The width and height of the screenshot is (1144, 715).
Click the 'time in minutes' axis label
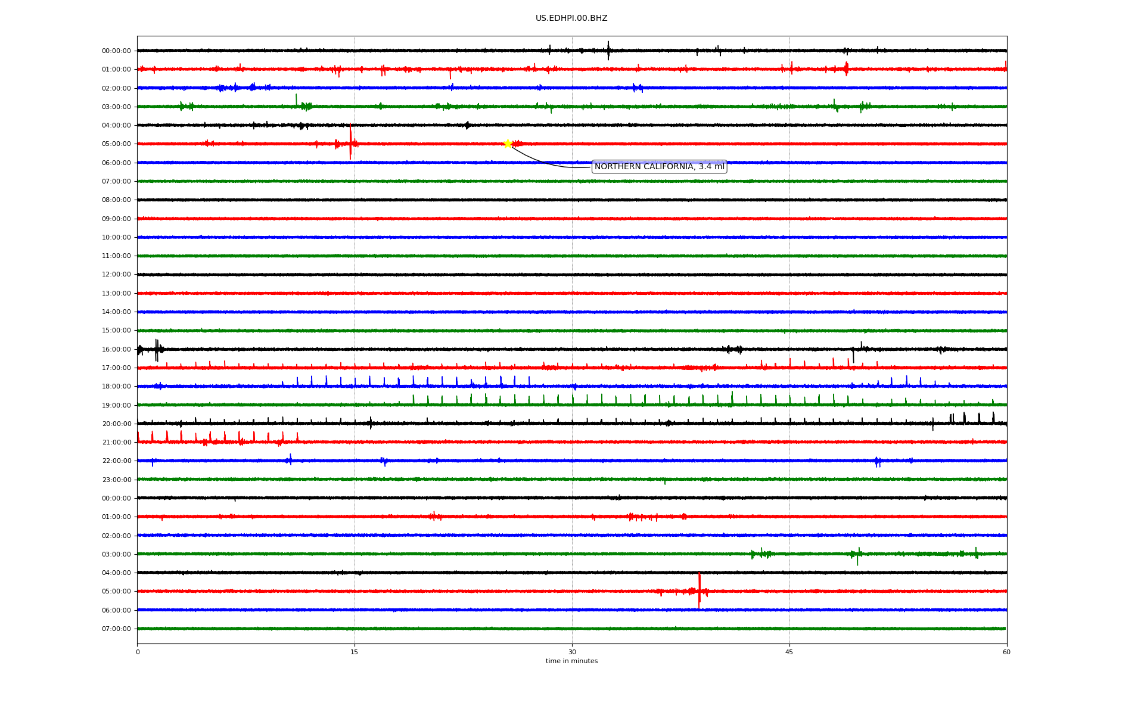pos(571,661)
